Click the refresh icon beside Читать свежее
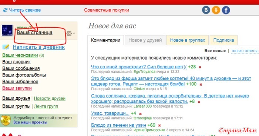 (5, 10)
